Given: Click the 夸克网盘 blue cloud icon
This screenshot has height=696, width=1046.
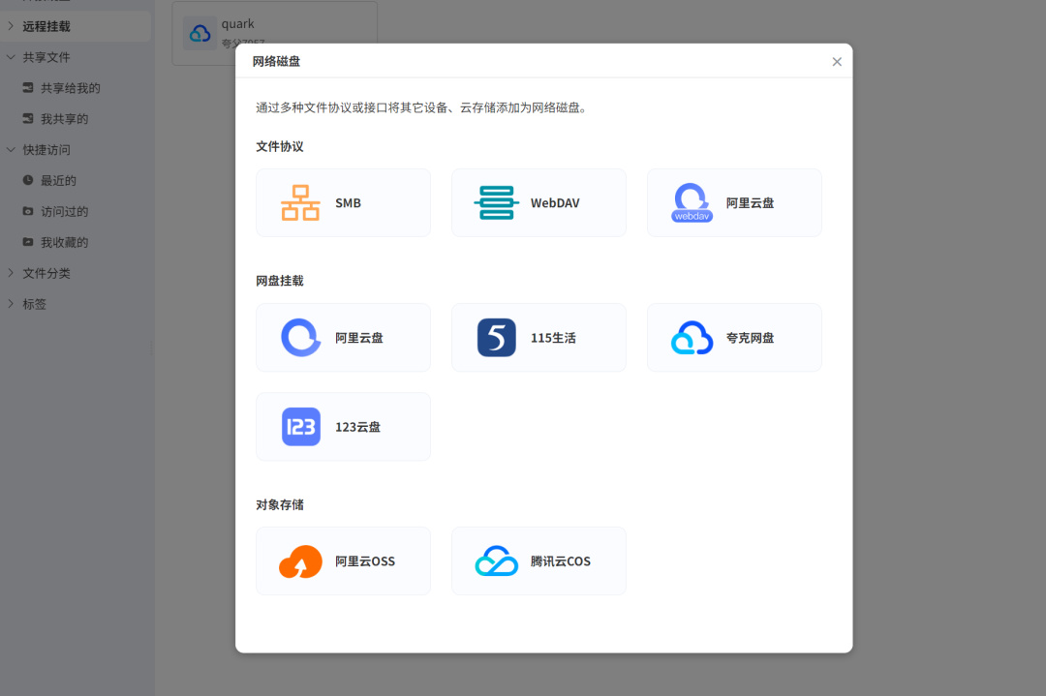Looking at the screenshot, I should click(692, 337).
